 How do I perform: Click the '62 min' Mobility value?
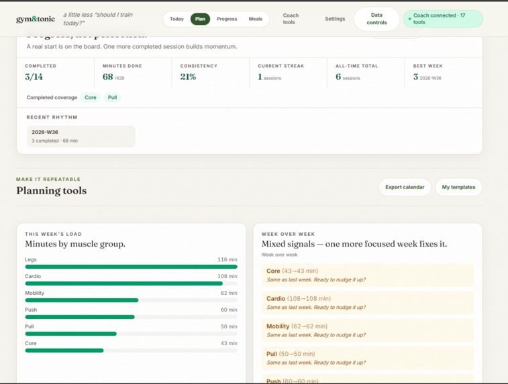(x=229, y=293)
